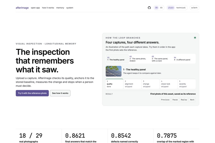
Task: Click 'Four captures, four different answers.' title
Action: click(133, 42)
